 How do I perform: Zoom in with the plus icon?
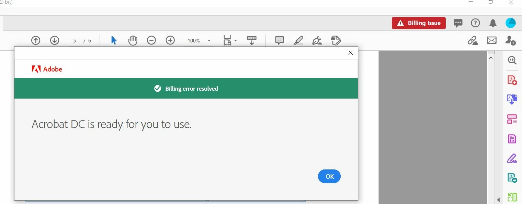170,40
